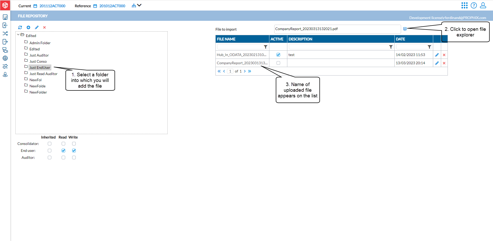The height and width of the screenshot is (241, 493).
Task: Open the user profile icon
Action: pyautogui.click(x=483, y=5)
